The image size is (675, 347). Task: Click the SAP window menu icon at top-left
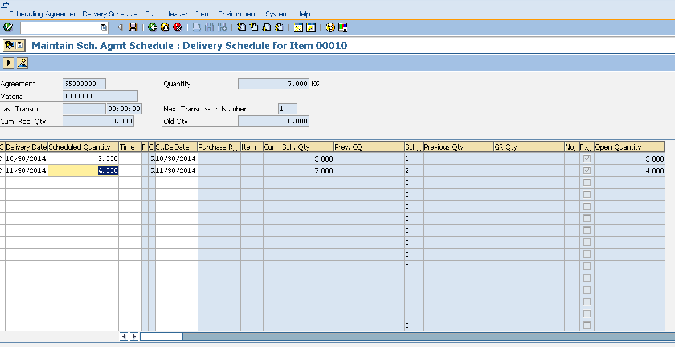coord(5,5)
